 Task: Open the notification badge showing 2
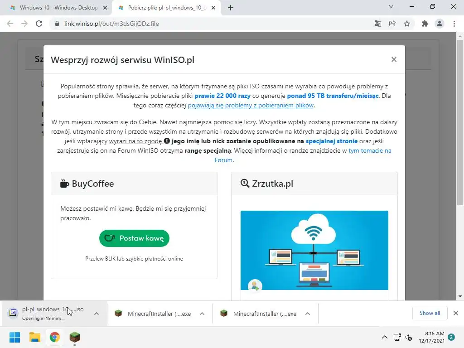point(451,337)
